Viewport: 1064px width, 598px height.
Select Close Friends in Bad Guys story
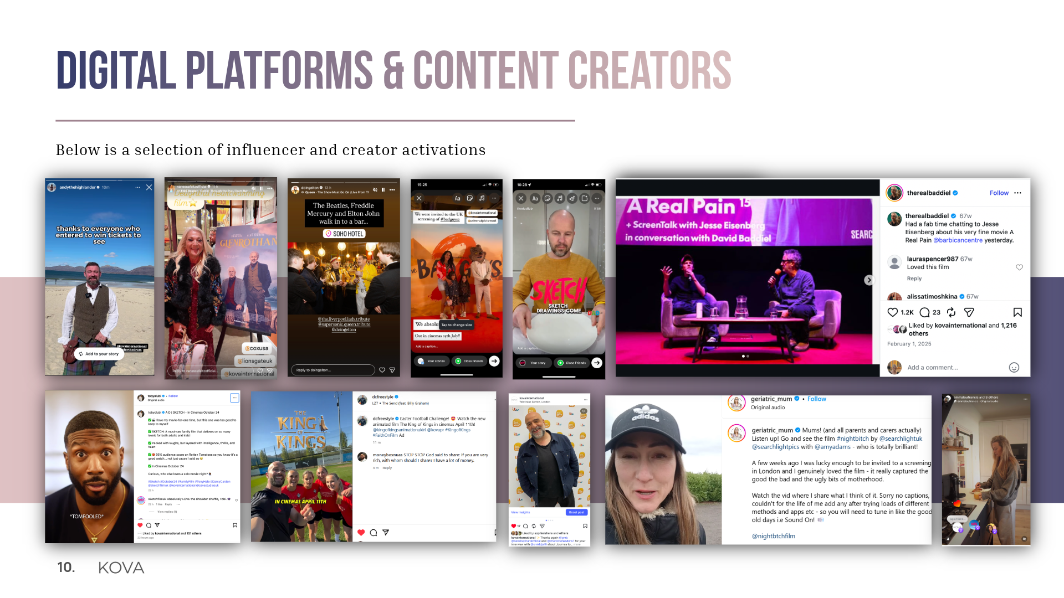(x=469, y=361)
